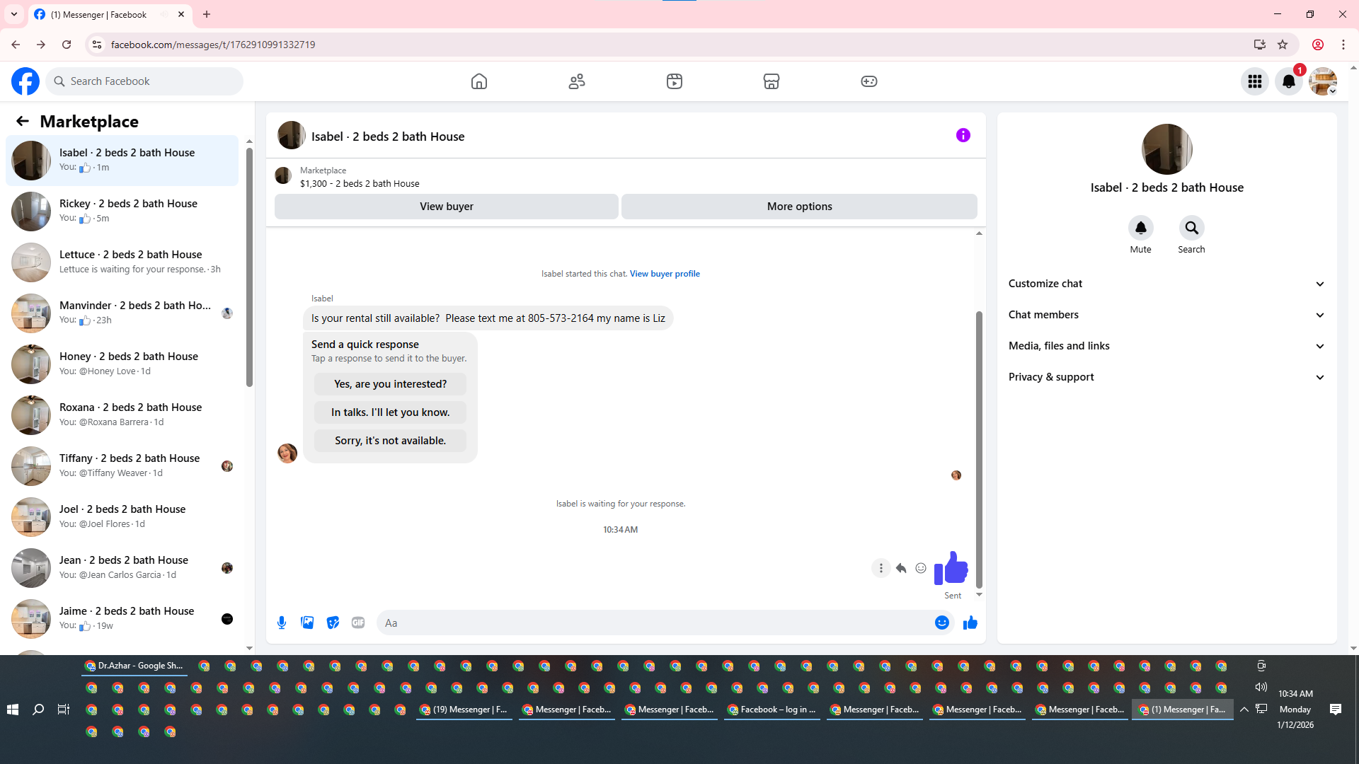Open conversation information icon
Viewport: 1359px width, 764px height.
coord(963,135)
